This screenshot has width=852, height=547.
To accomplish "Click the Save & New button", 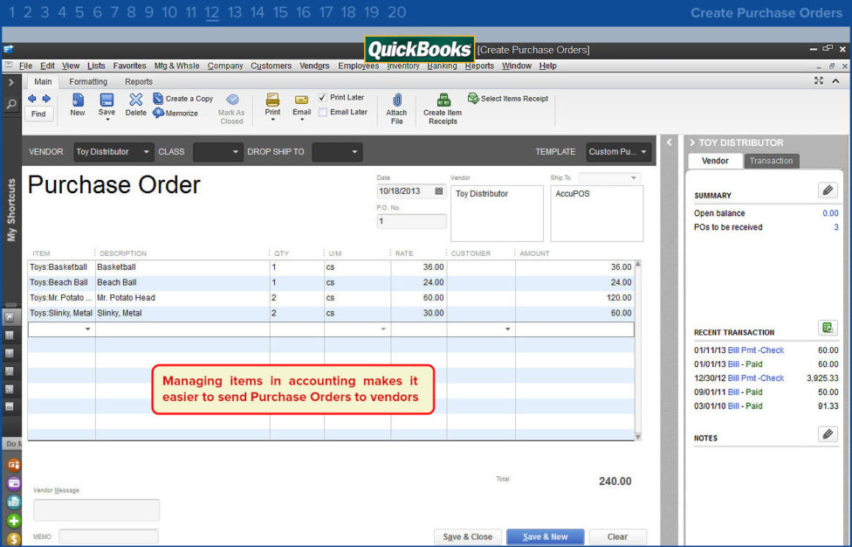I will pyautogui.click(x=545, y=537).
